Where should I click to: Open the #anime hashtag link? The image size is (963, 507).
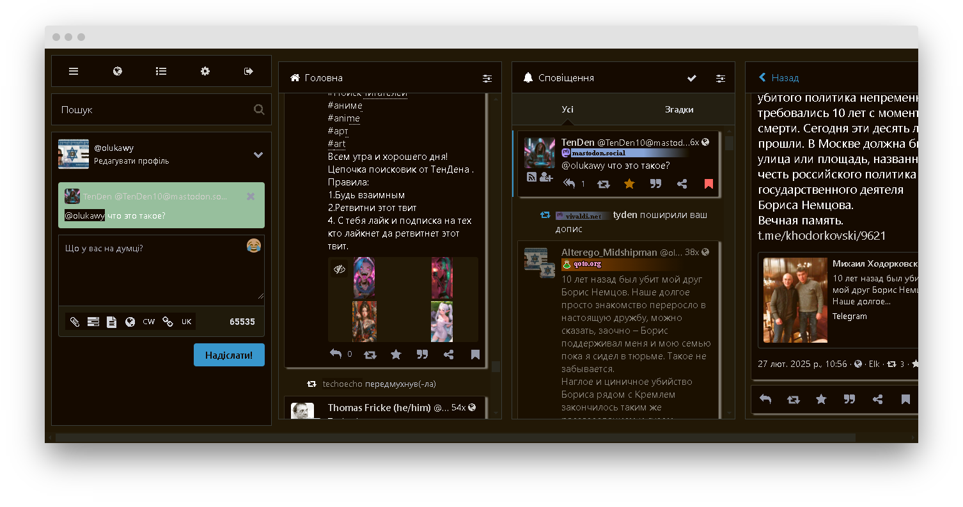(344, 118)
